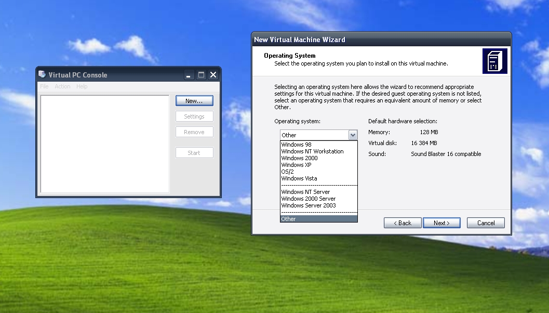
Task: Click the Memory value 128 MB
Action: [x=429, y=132]
